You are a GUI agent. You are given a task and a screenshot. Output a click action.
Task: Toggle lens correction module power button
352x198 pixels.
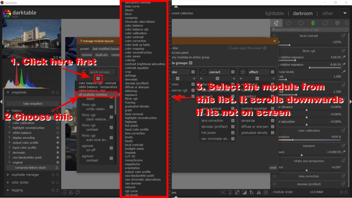pos(274,176)
